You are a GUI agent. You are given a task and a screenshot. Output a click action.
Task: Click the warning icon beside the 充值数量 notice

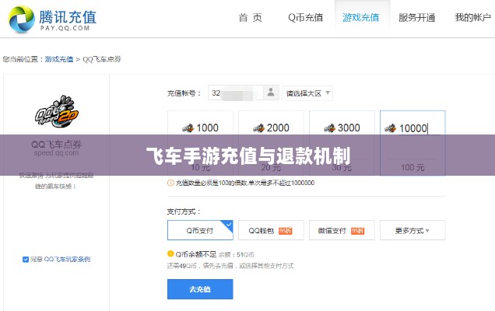170,183
